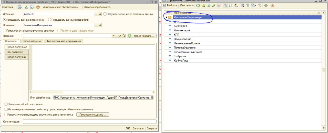The width and height of the screenshot is (328, 133).
Task: Click the save-and-close icon in rule toolbar
Action: (x=20, y=7)
